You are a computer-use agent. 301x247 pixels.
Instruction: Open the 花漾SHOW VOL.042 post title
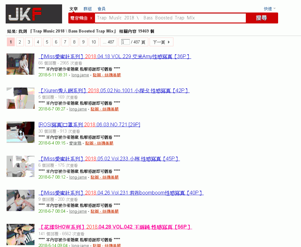coord(115,227)
